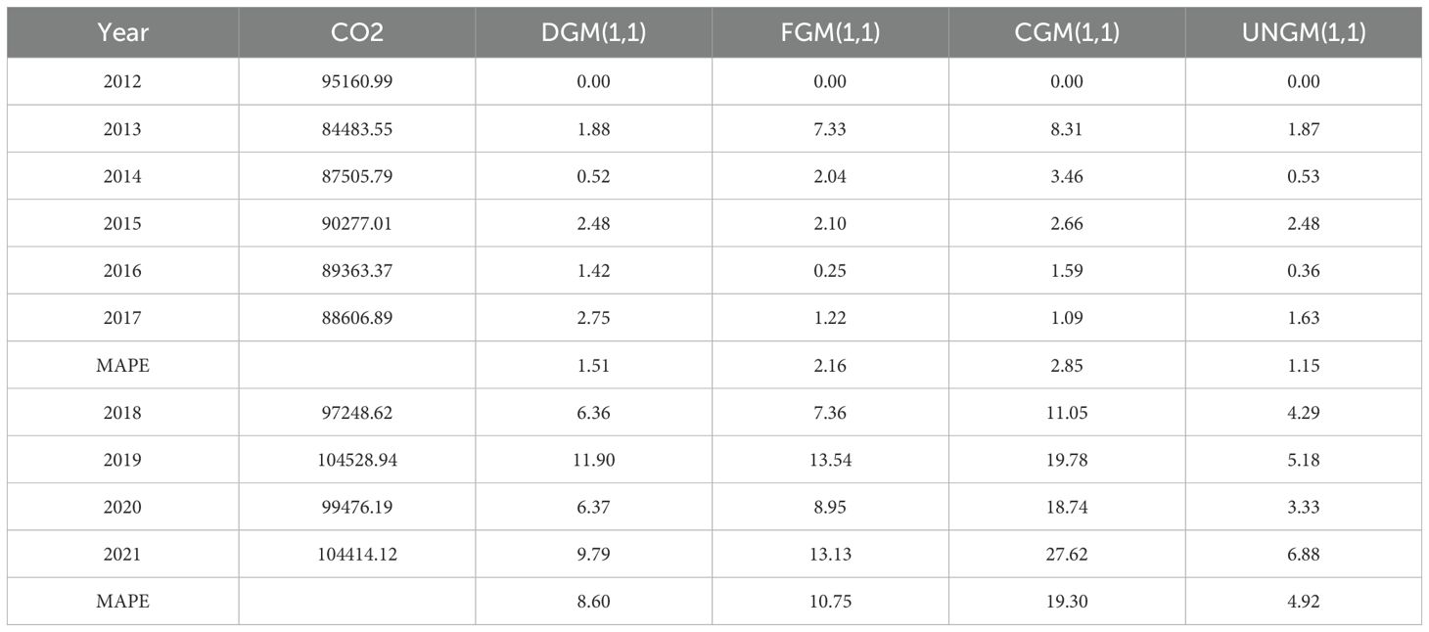Select CO2 value 95160.99
This screenshot has width=1429, height=632.
[357, 81]
